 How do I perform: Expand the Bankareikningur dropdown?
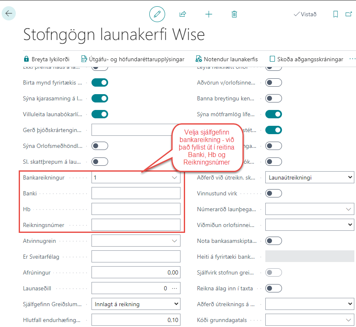[x=174, y=178]
